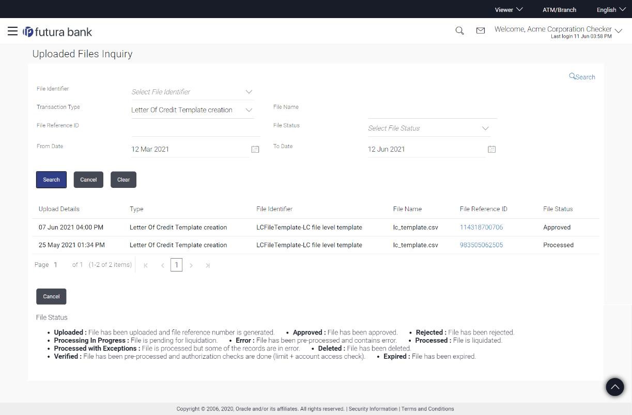Open file reference 983505062505
The image size is (632, 415).
pos(481,245)
